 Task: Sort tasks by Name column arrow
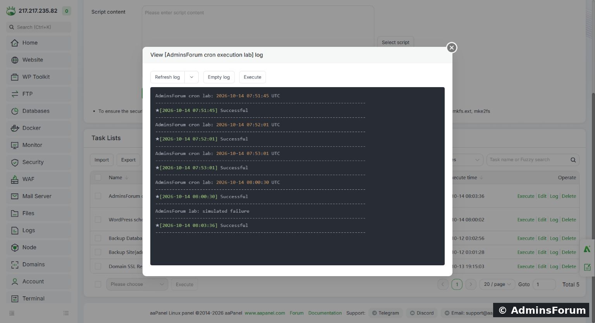(127, 178)
